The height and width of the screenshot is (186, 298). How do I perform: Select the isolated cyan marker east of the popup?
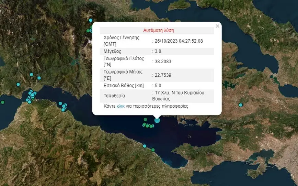(x=241, y=105)
